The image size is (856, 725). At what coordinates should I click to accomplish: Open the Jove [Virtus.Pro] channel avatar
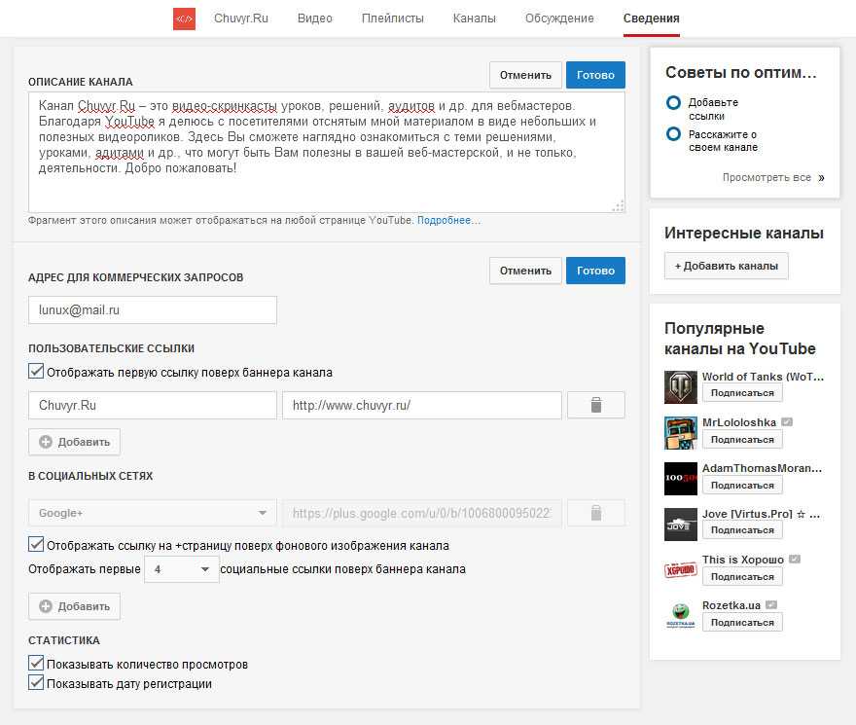pos(680,524)
